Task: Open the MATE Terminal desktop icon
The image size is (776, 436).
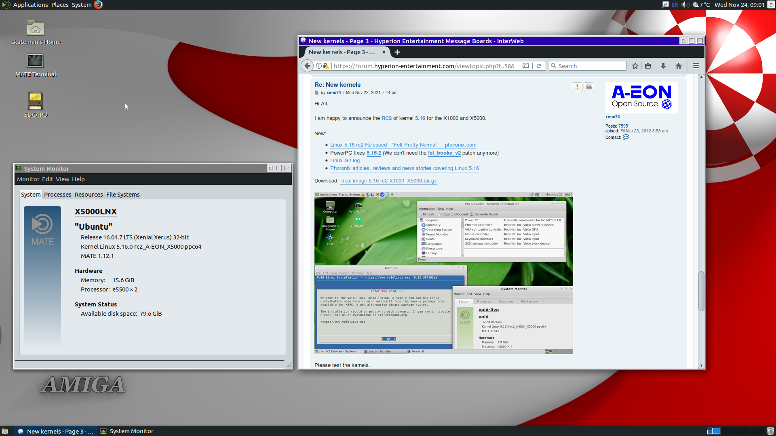Action: (36, 65)
